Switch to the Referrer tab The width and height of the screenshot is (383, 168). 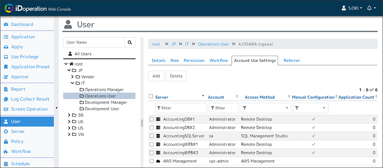292,60
